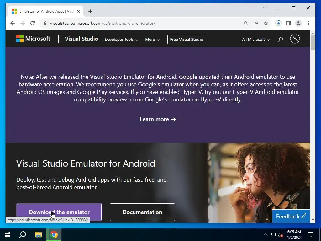The height and width of the screenshot is (241, 321).
Task: Click the Chrome taskbar icon
Action: (x=54, y=235)
